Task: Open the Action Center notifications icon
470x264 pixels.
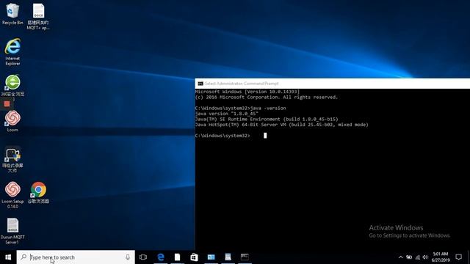Action: (458, 257)
